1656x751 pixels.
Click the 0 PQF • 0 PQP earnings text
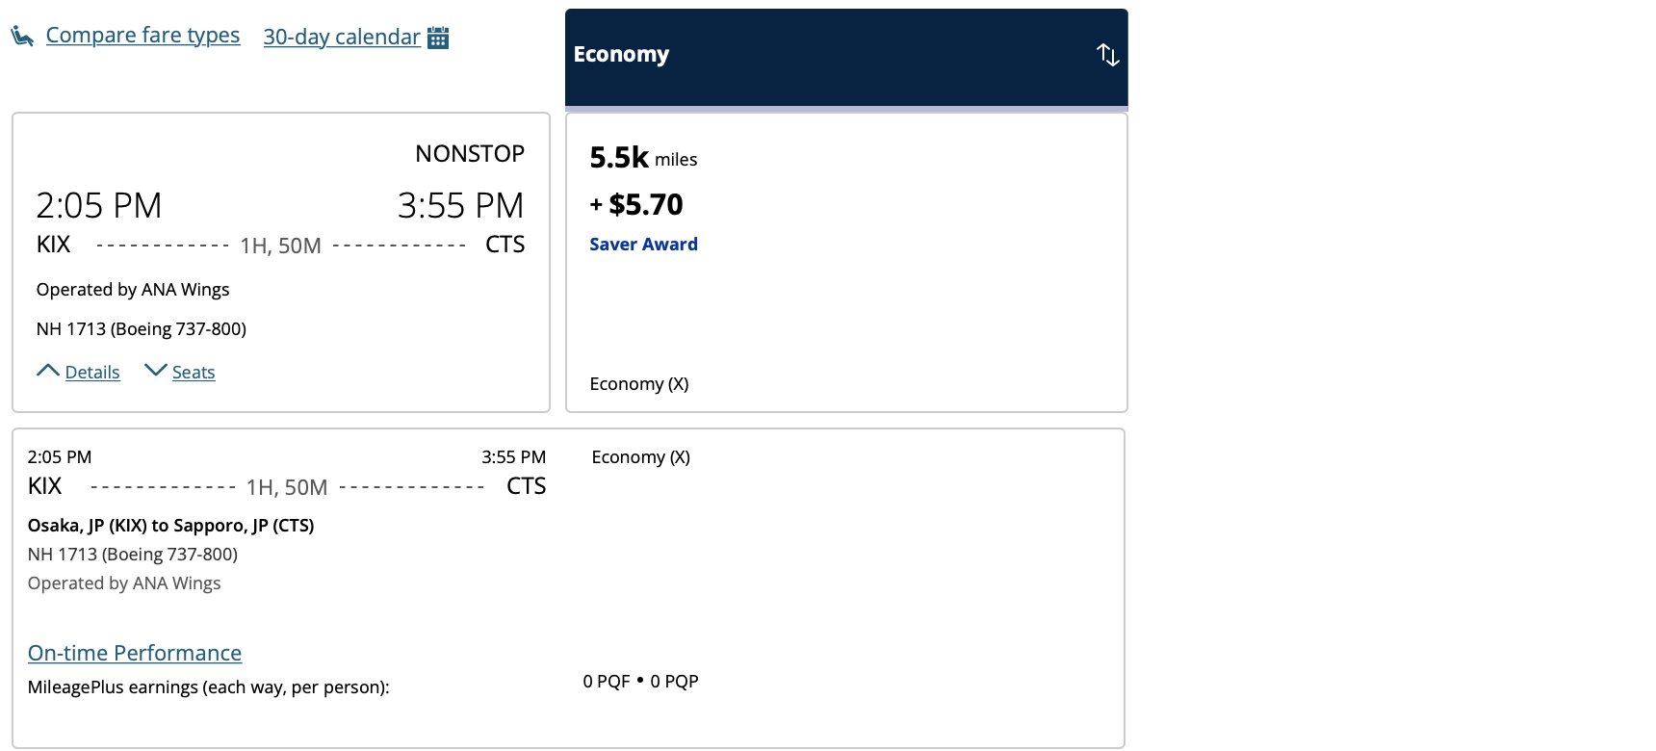pyautogui.click(x=640, y=682)
